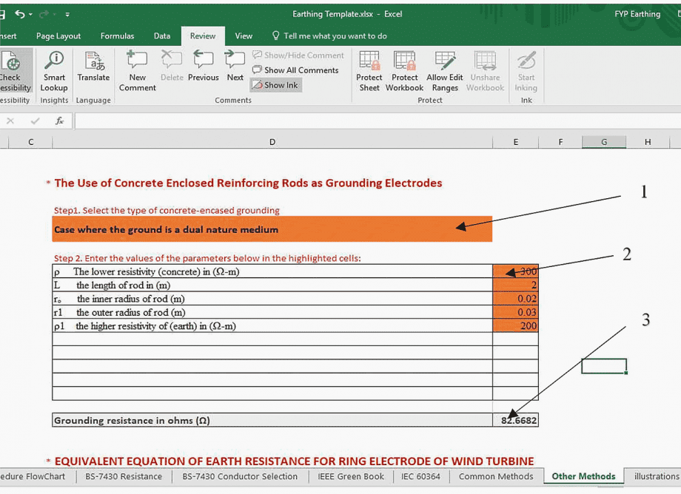This screenshot has height=494, width=681.
Task: Click 'the outer radius of rod (m)' cell
Action: [272, 312]
